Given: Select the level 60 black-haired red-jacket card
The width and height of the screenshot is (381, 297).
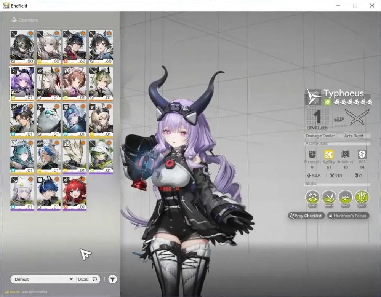Looking at the screenshot, I should pyautogui.click(x=75, y=47).
